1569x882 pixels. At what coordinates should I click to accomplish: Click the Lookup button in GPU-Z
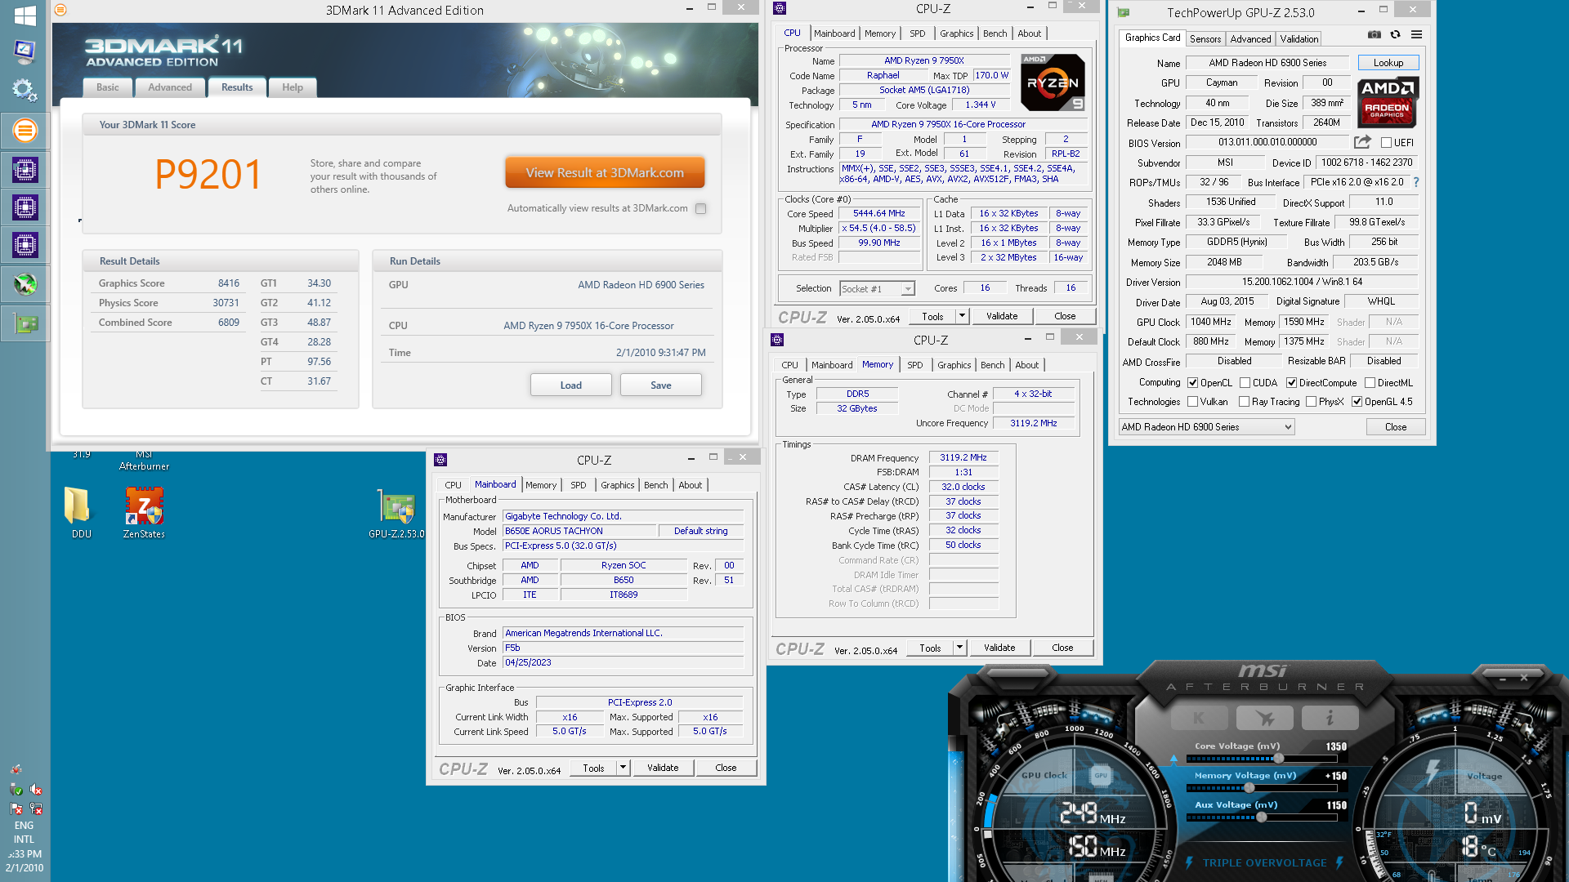(1388, 63)
